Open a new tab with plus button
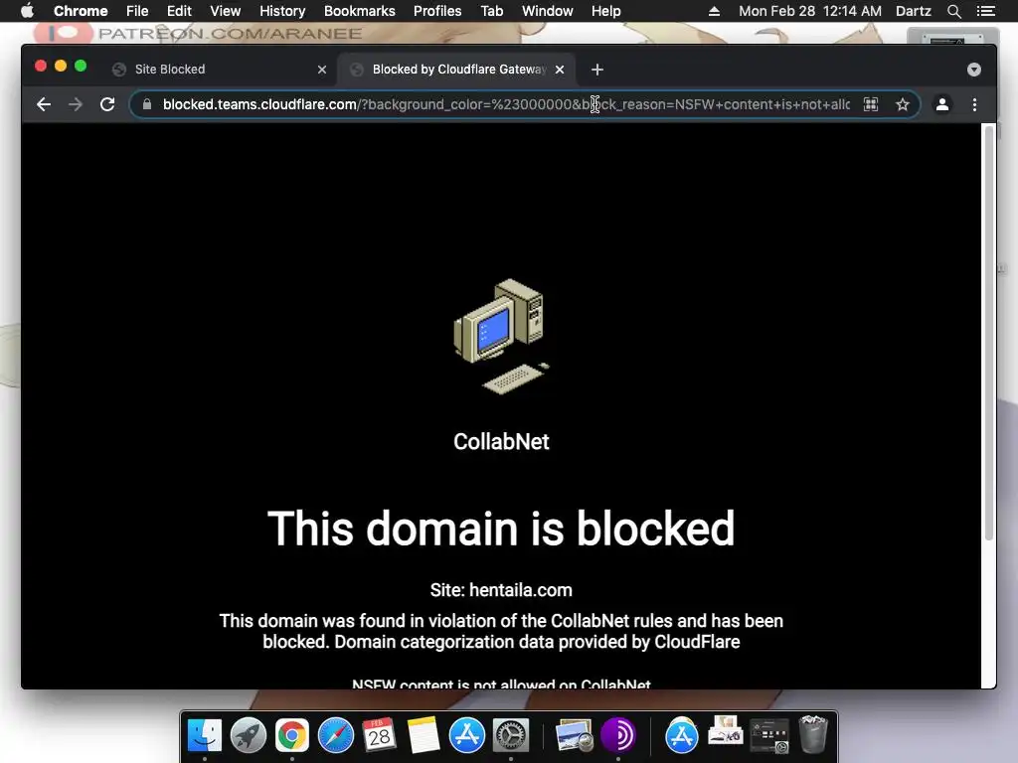This screenshot has height=763, width=1018. coord(597,70)
